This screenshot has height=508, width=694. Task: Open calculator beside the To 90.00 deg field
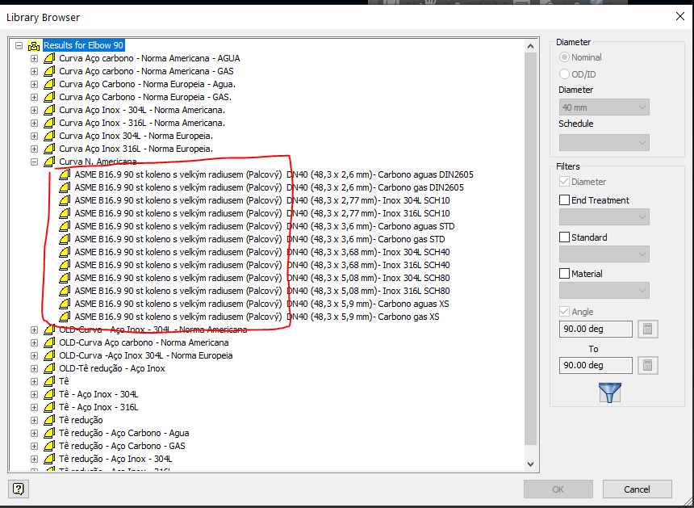647,365
